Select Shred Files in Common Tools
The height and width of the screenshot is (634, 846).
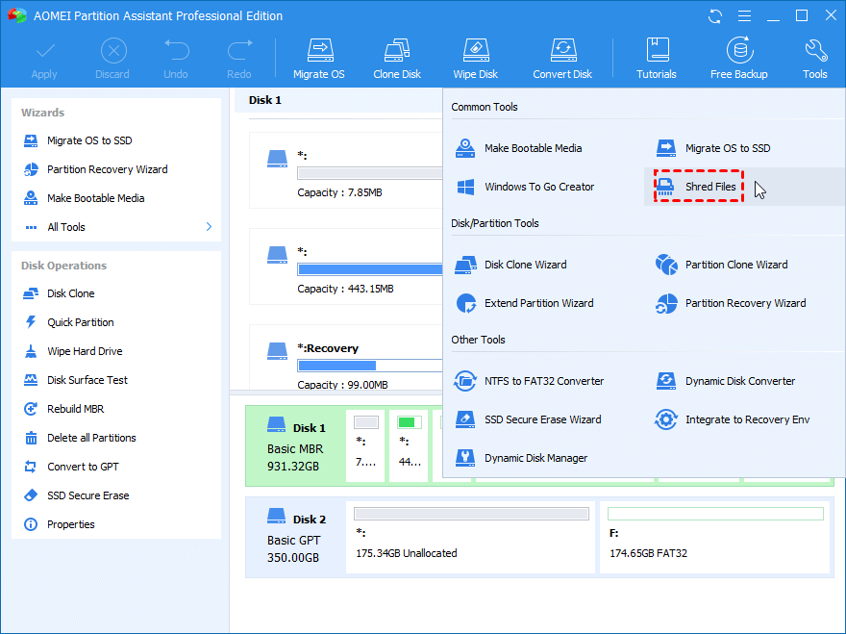coord(709,187)
